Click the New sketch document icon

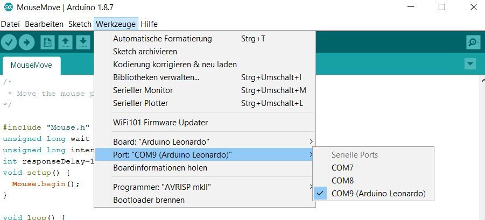(x=48, y=42)
